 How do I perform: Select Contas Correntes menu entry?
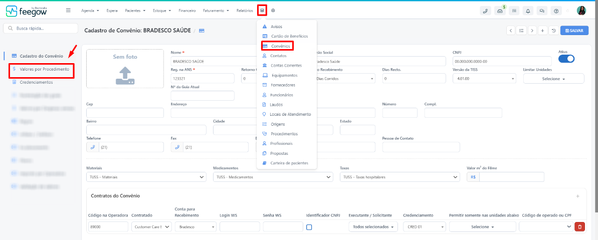point(287,66)
